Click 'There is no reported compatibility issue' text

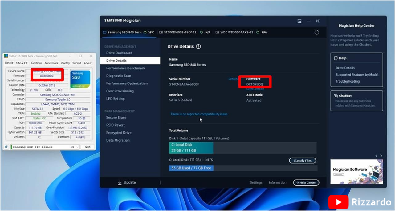click(x=199, y=114)
